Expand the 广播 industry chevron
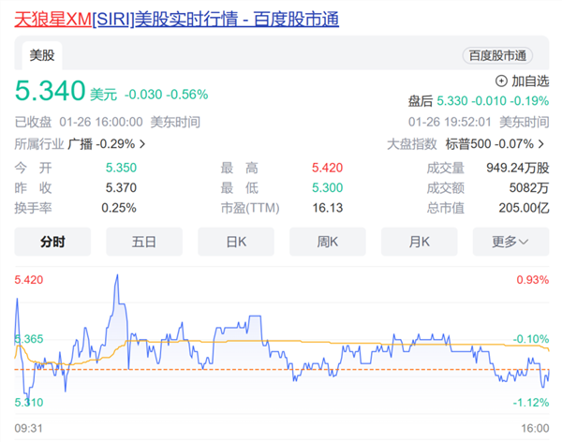Image resolution: width=562 pixels, height=442 pixels. pyautogui.click(x=142, y=144)
